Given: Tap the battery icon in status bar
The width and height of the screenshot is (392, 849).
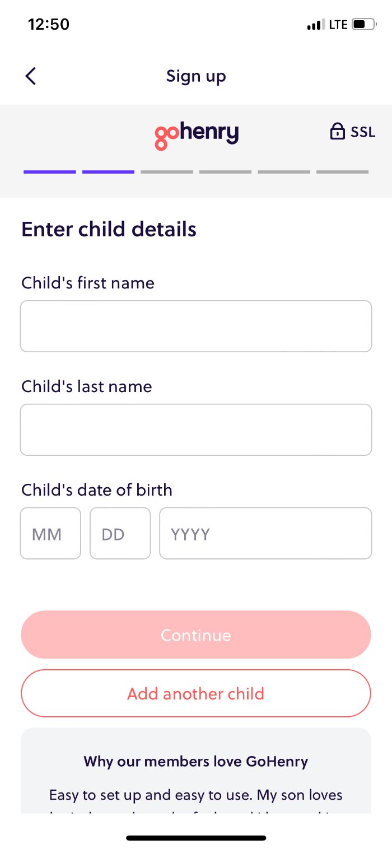Looking at the screenshot, I should (363, 25).
